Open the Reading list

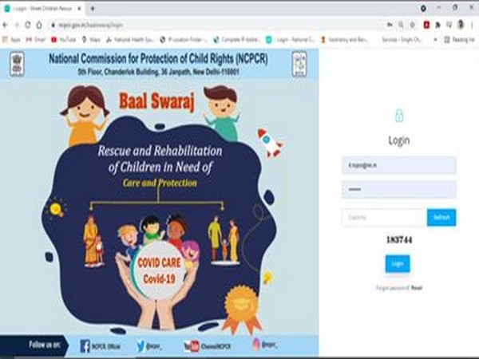point(460,39)
